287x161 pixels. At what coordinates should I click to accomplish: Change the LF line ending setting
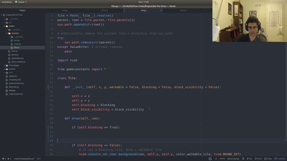coord(216,159)
